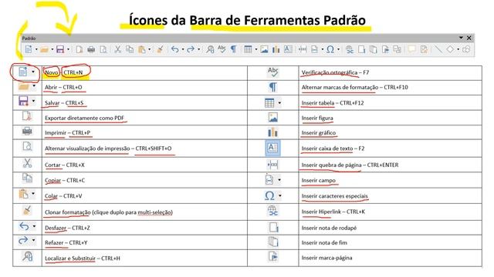The width and height of the screenshot is (494, 277).
Task: Click Insert Image icon in the Padrão toolbar
Action: click(264, 49)
